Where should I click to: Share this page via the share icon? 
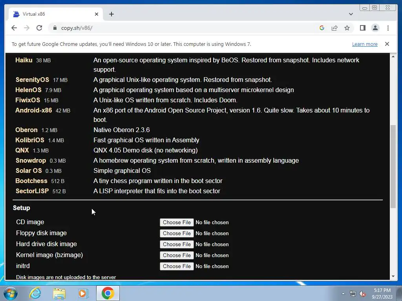pyautogui.click(x=334, y=28)
